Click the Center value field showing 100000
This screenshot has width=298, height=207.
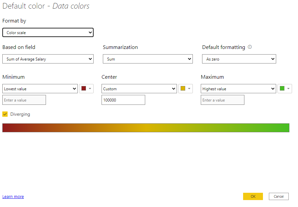pyautogui.click(x=123, y=100)
